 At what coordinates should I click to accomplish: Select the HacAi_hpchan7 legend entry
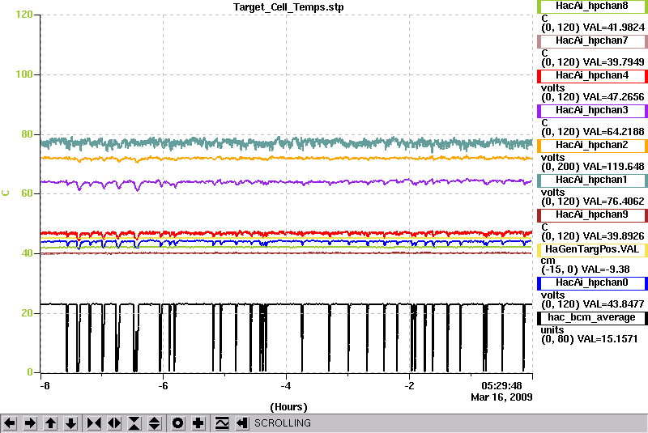point(592,40)
